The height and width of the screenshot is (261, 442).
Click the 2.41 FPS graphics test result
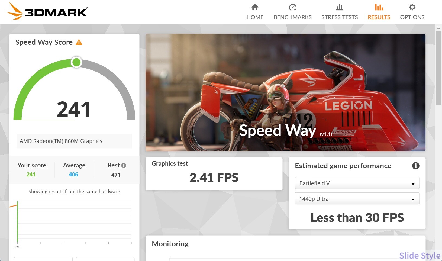click(x=214, y=178)
